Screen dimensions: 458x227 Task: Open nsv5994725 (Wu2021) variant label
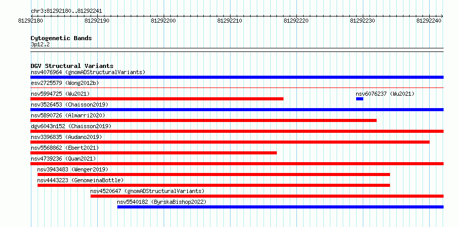tap(60, 94)
